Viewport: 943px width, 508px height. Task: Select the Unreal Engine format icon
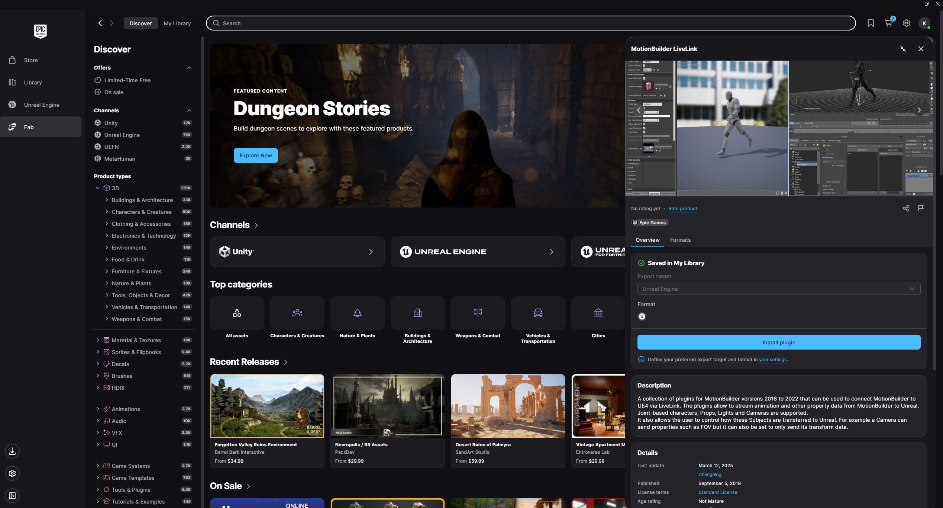pos(642,316)
